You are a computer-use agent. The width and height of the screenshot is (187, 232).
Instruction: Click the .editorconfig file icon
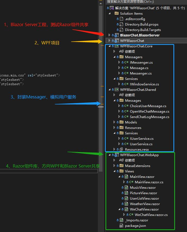(121, 19)
